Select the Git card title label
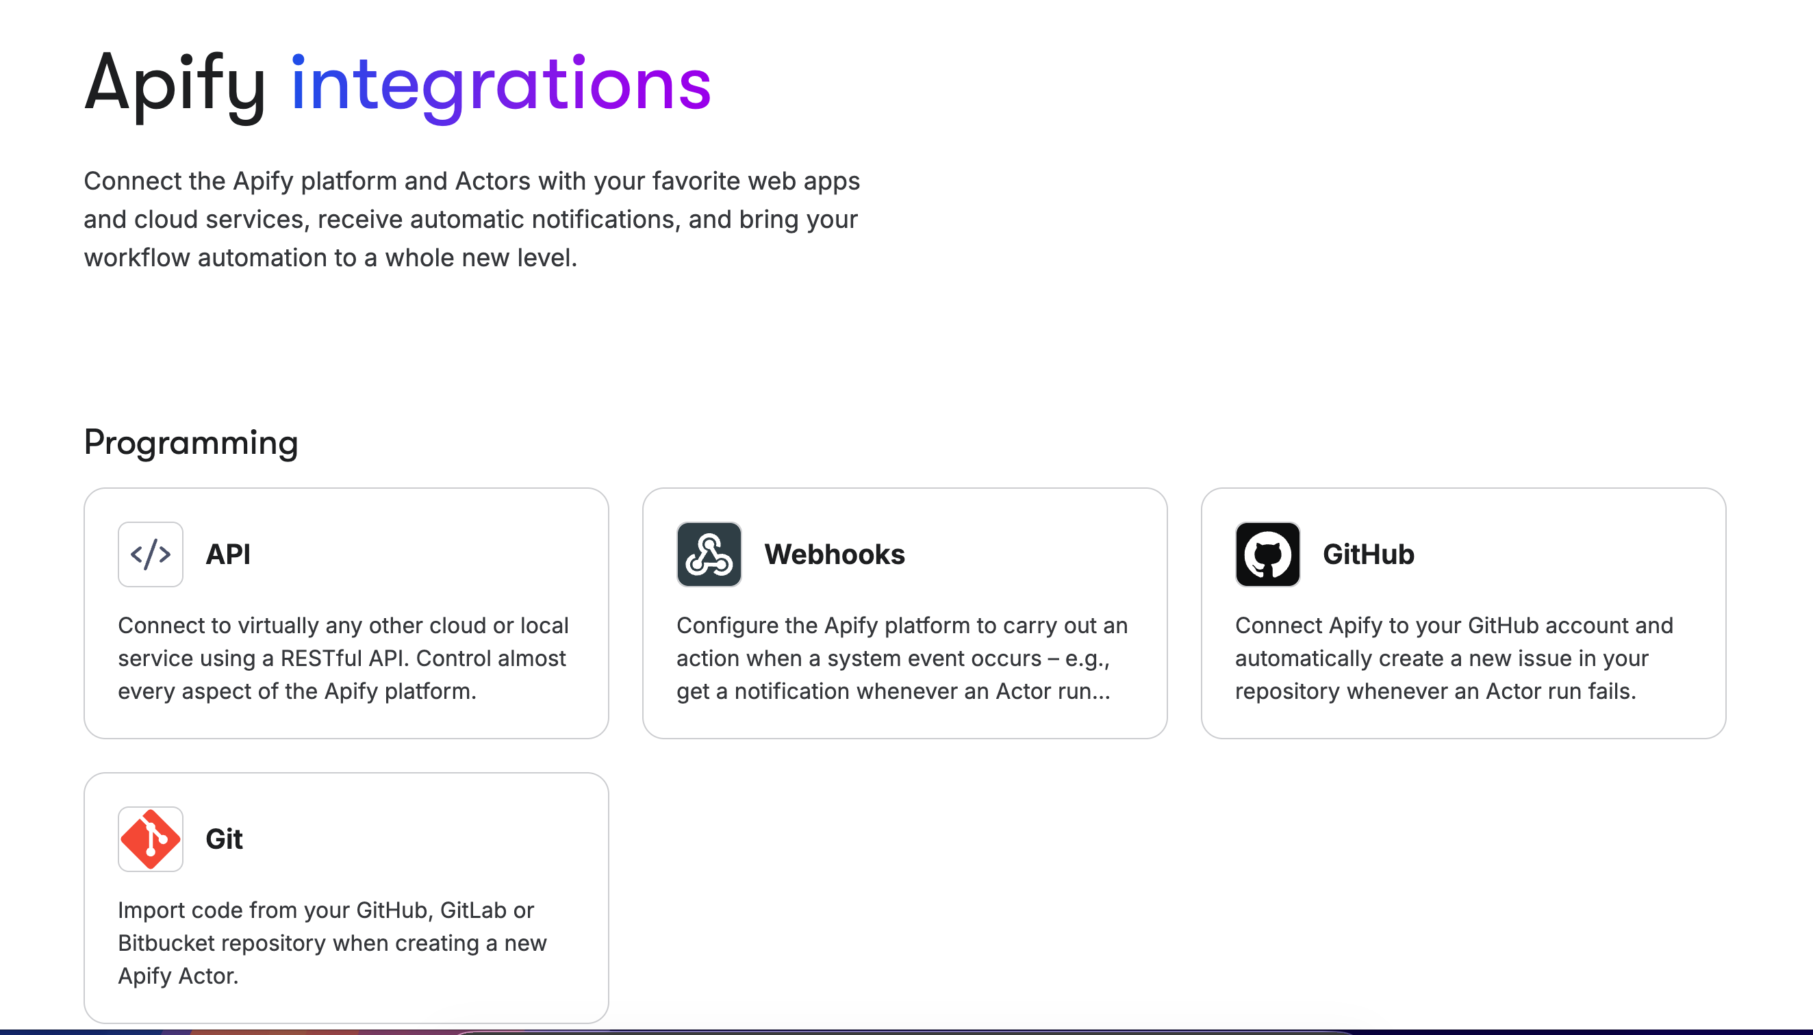Image resolution: width=1813 pixels, height=1035 pixels. click(x=223, y=839)
